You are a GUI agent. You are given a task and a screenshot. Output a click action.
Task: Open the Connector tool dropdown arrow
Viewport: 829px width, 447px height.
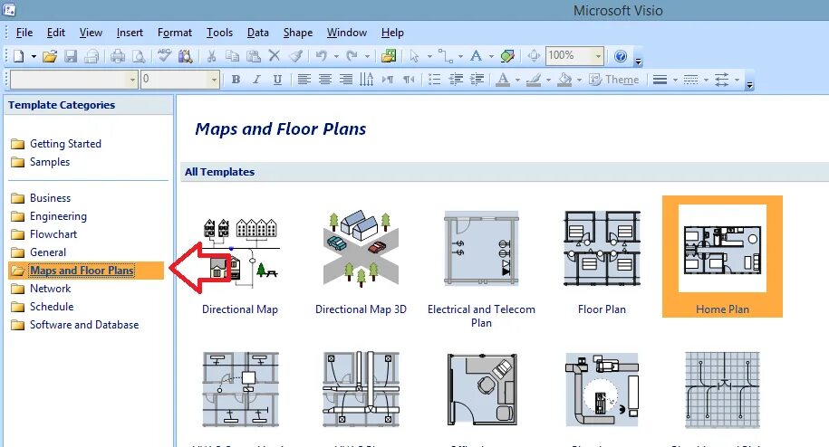click(460, 56)
